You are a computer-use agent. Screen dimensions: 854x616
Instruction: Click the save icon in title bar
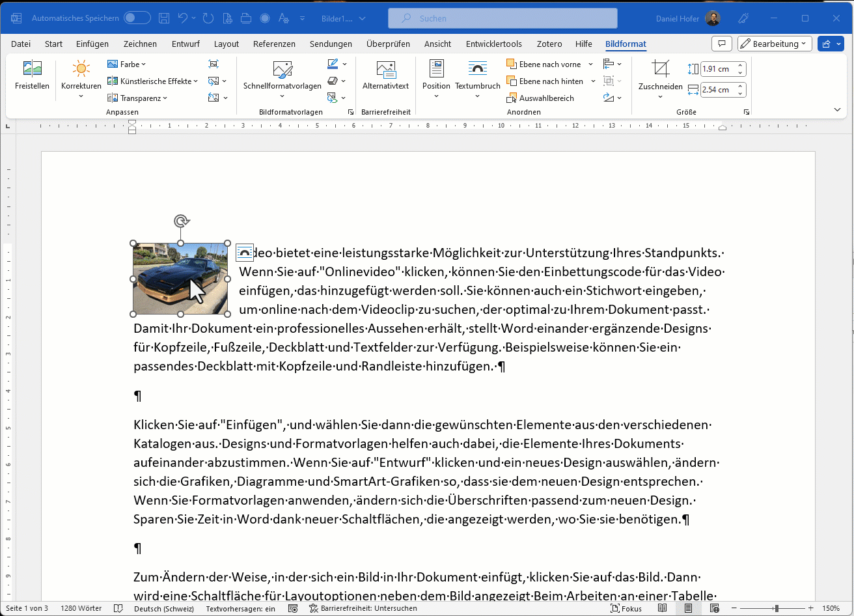tap(165, 18)
